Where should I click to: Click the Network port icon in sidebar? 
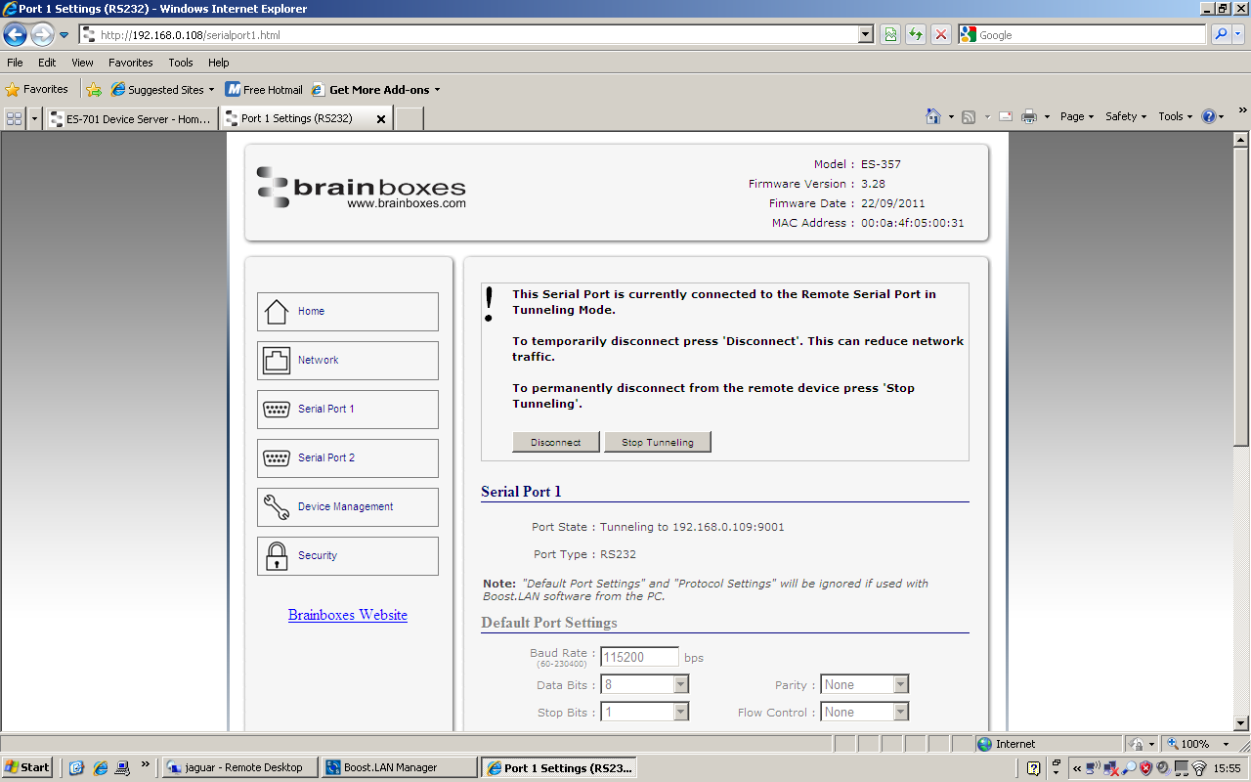click(277, 361)
